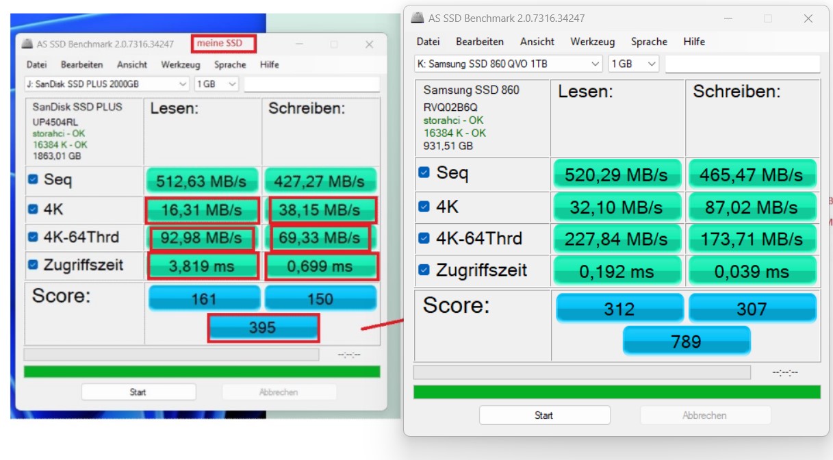Open 1 GB size dropdown in SanDisk window
The height and width of the screenshot is (460, 833).
(x=216, y=84)
